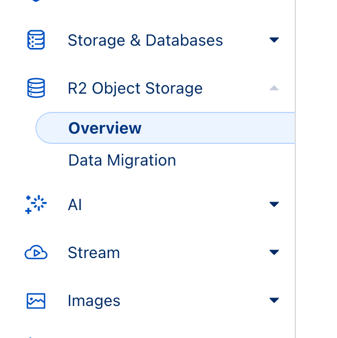Click the Storage & Databases server icon
Viewport: 337px width, 338px height.
(x=36, y=40)
